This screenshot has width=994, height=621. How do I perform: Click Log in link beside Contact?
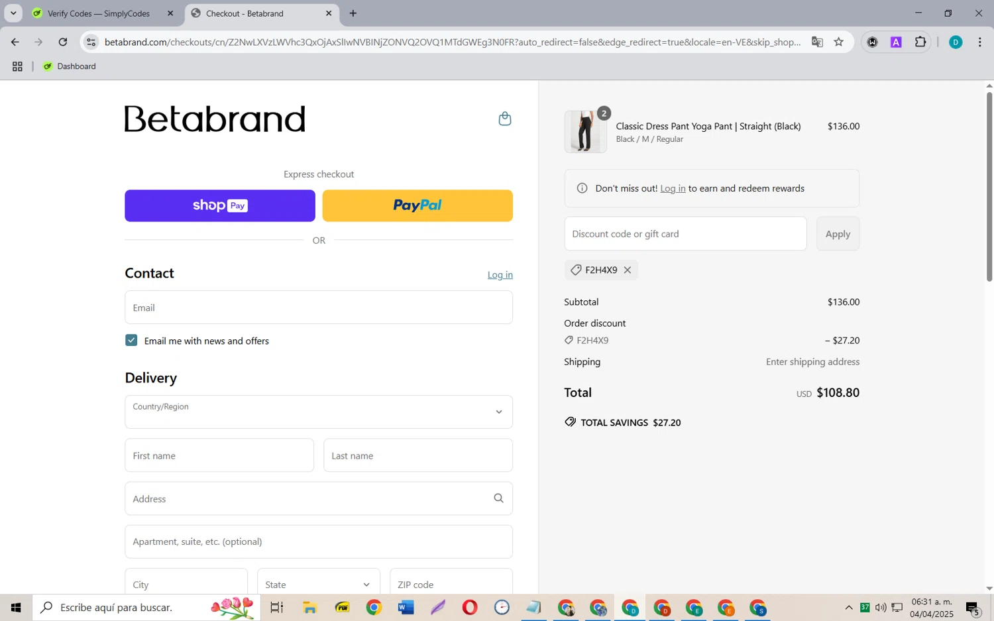(x=500, y=274)
